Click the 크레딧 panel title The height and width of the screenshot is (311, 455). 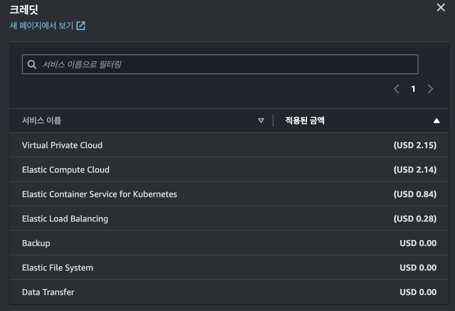pyautogui.click(x=24, y=9)
